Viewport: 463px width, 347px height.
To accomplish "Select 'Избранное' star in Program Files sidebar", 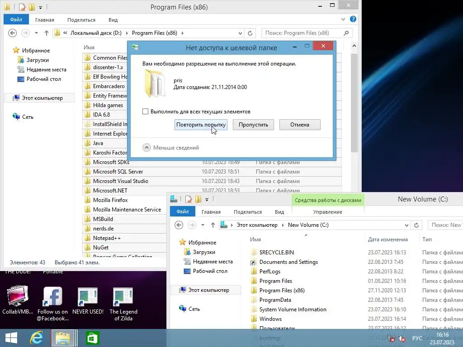I will point(16,51).
